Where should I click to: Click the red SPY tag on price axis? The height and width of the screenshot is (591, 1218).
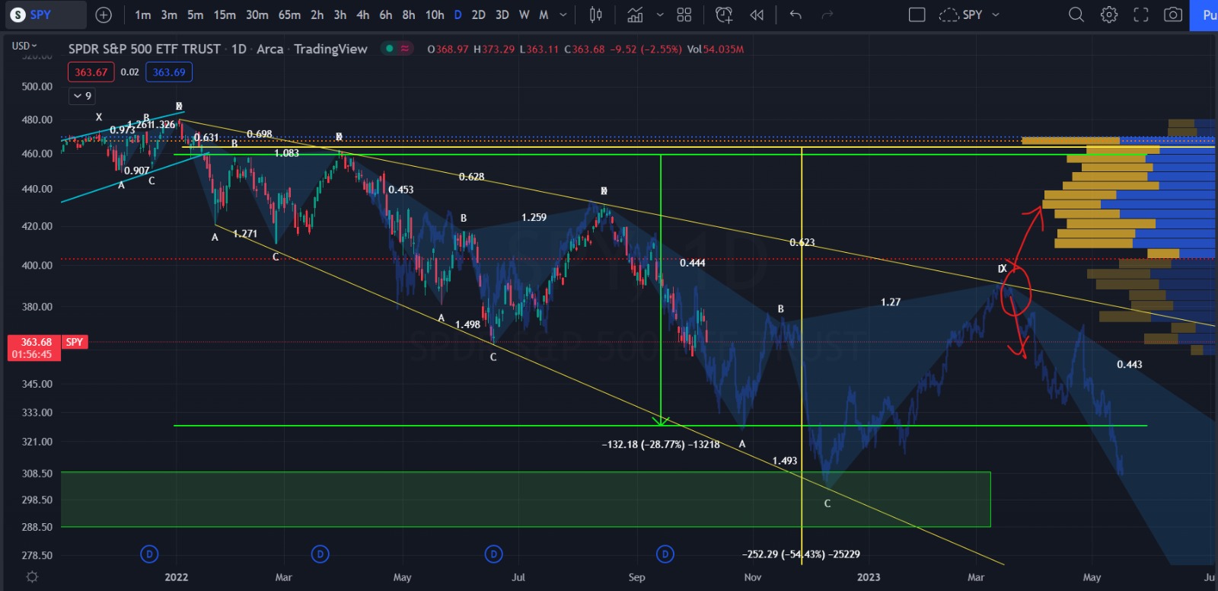point(75,342)
